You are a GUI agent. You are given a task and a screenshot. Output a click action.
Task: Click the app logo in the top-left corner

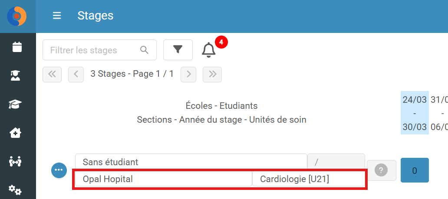(17, 16)
